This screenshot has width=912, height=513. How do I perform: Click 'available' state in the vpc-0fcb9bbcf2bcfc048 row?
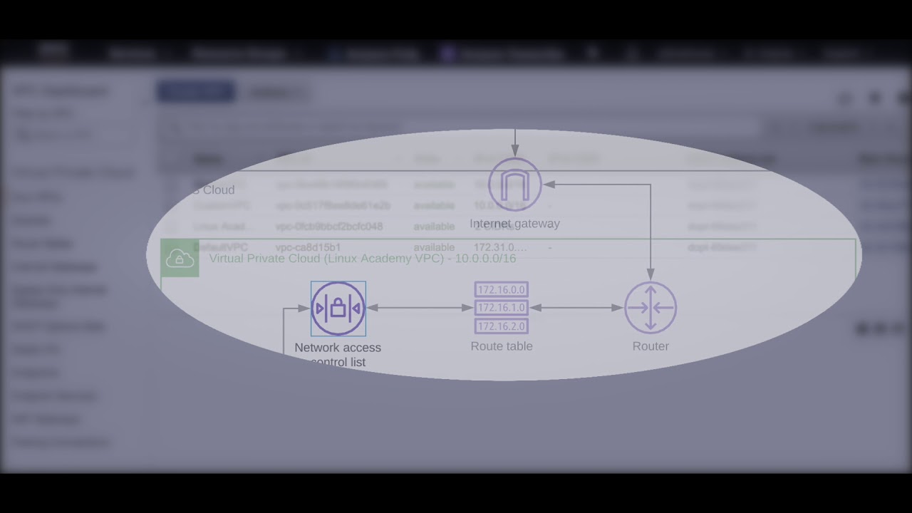[434, 227]
